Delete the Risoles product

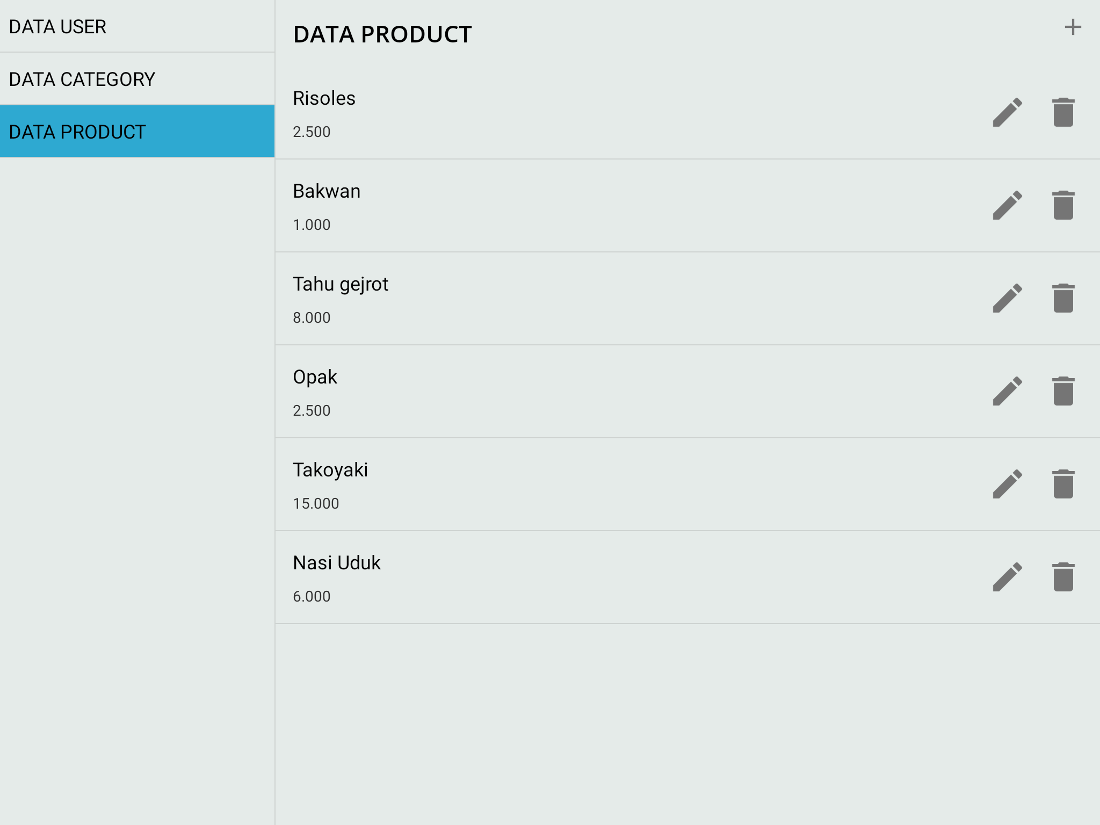tap(1063, 112)
